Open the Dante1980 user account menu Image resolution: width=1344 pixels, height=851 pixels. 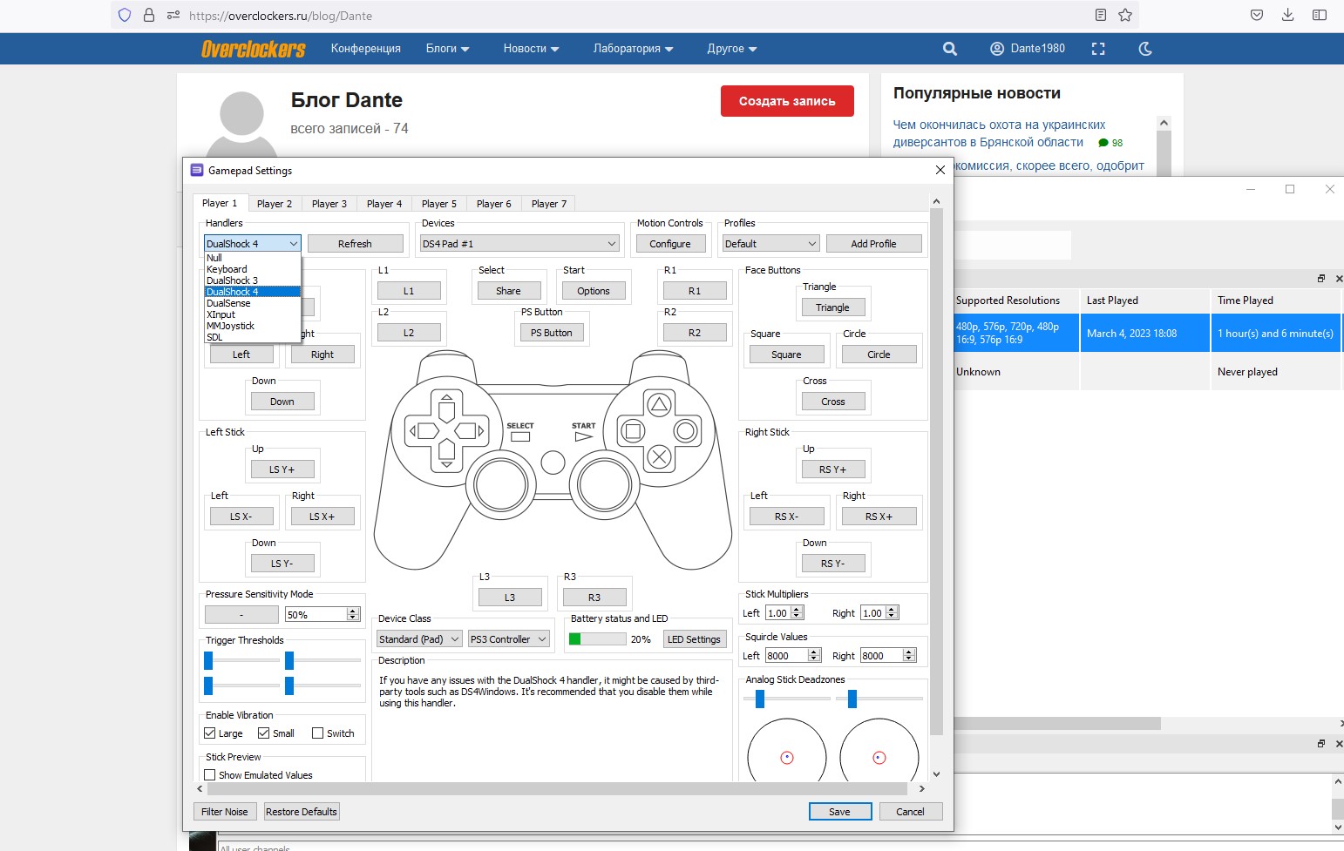[1028, 49]
